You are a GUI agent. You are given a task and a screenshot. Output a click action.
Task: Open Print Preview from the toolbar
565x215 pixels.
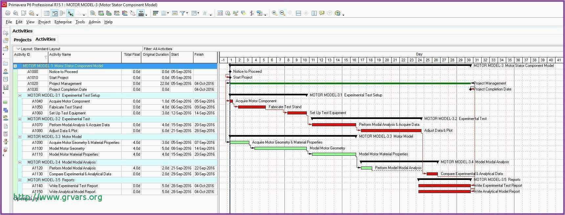tap(15, 13)
